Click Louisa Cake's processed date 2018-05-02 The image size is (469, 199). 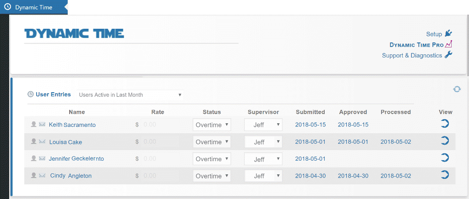pos(396,142)
